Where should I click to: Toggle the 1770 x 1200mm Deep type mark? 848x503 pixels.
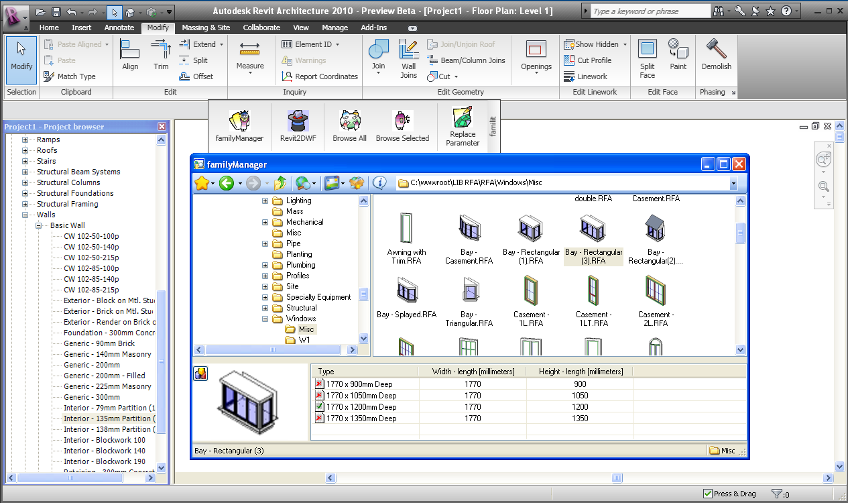pos(320,407)
